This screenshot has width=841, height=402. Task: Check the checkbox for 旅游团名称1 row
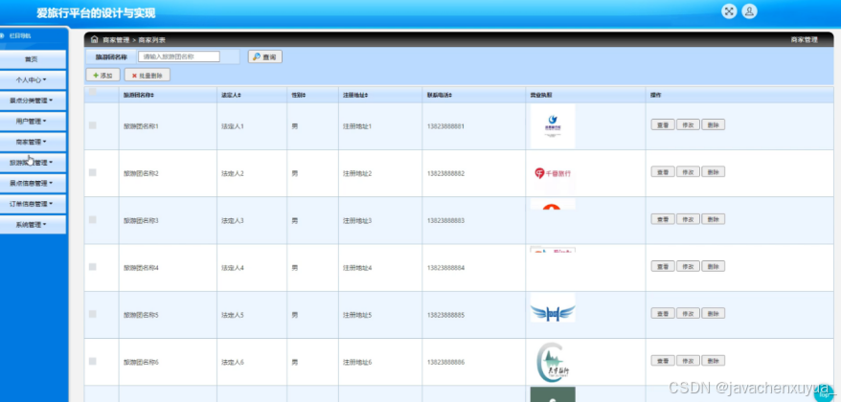(x=93, y=124)
